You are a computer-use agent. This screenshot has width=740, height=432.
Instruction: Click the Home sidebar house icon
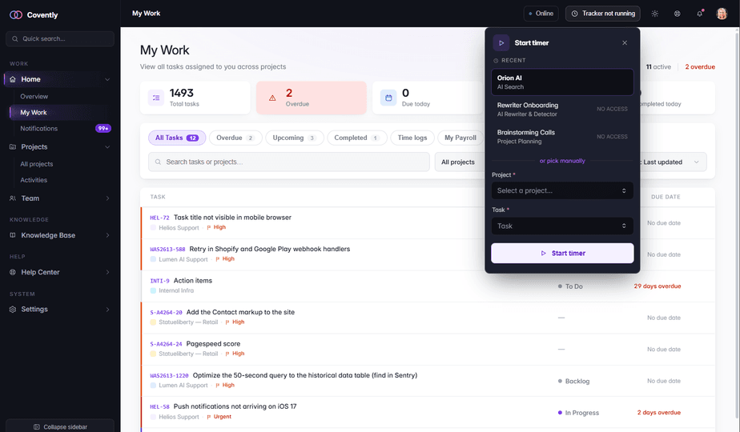coord(13,79)
